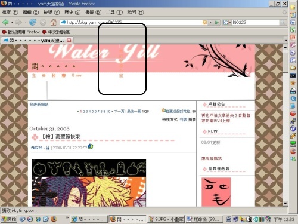Click the scroll-up arrow of page scrollbar
Image resolution: width=298 pixels, height=224 pixels.
(285, 47)
